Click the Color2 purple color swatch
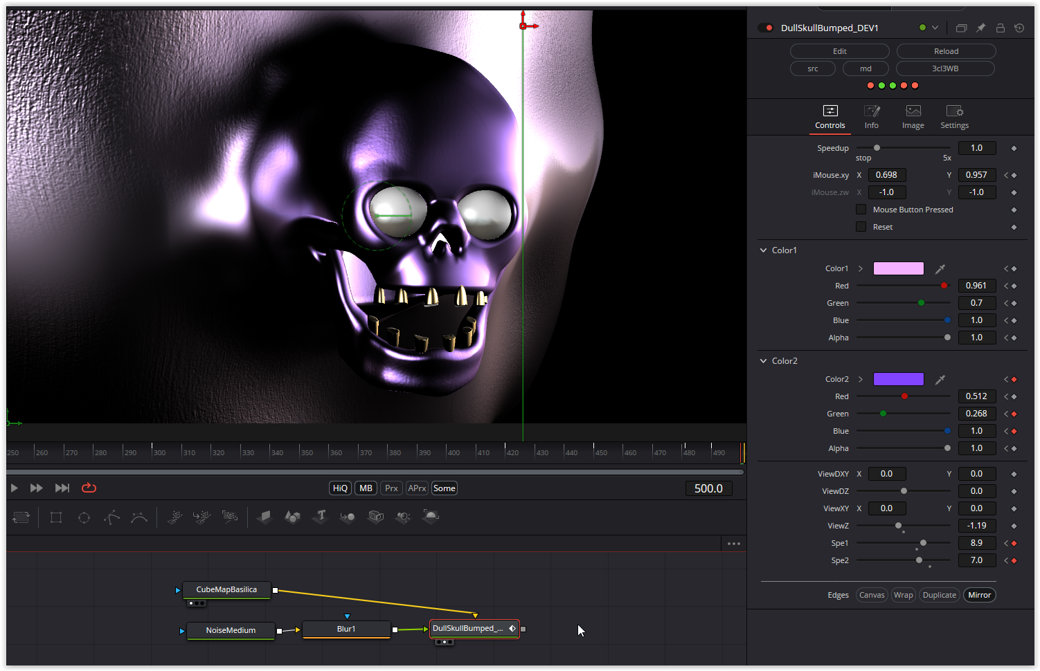1040x671 pixels. coord(899,379)
